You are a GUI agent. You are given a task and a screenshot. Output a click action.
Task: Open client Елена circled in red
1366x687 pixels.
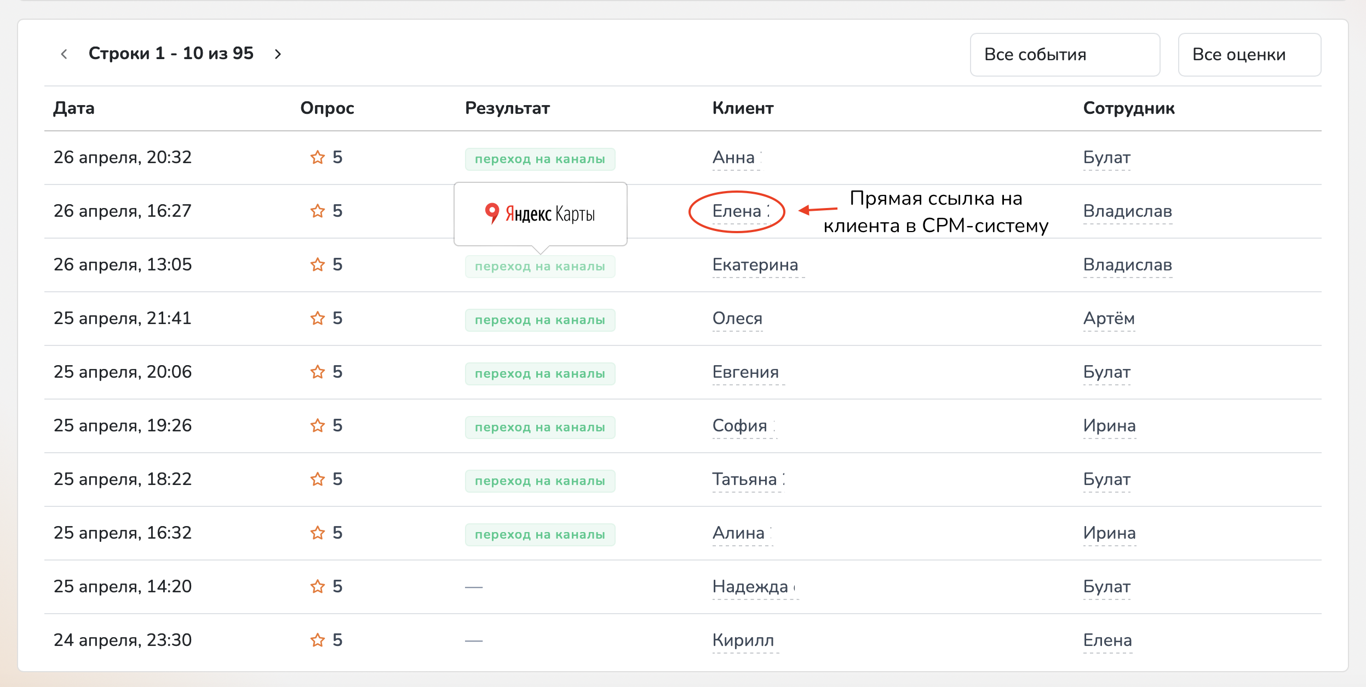point(737,211)
